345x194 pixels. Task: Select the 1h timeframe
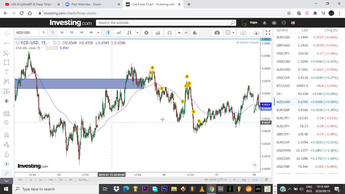click(62, 32)
